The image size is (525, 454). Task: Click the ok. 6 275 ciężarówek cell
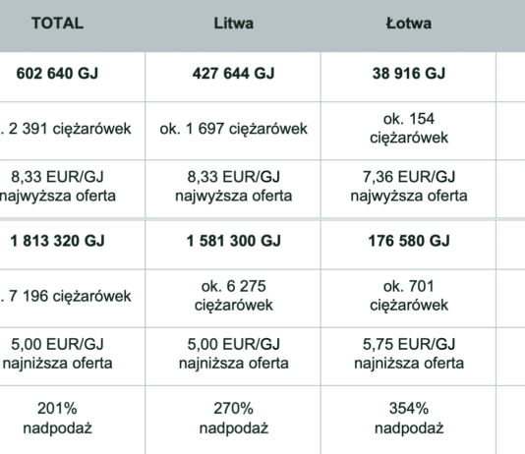[x=233, y=296]
